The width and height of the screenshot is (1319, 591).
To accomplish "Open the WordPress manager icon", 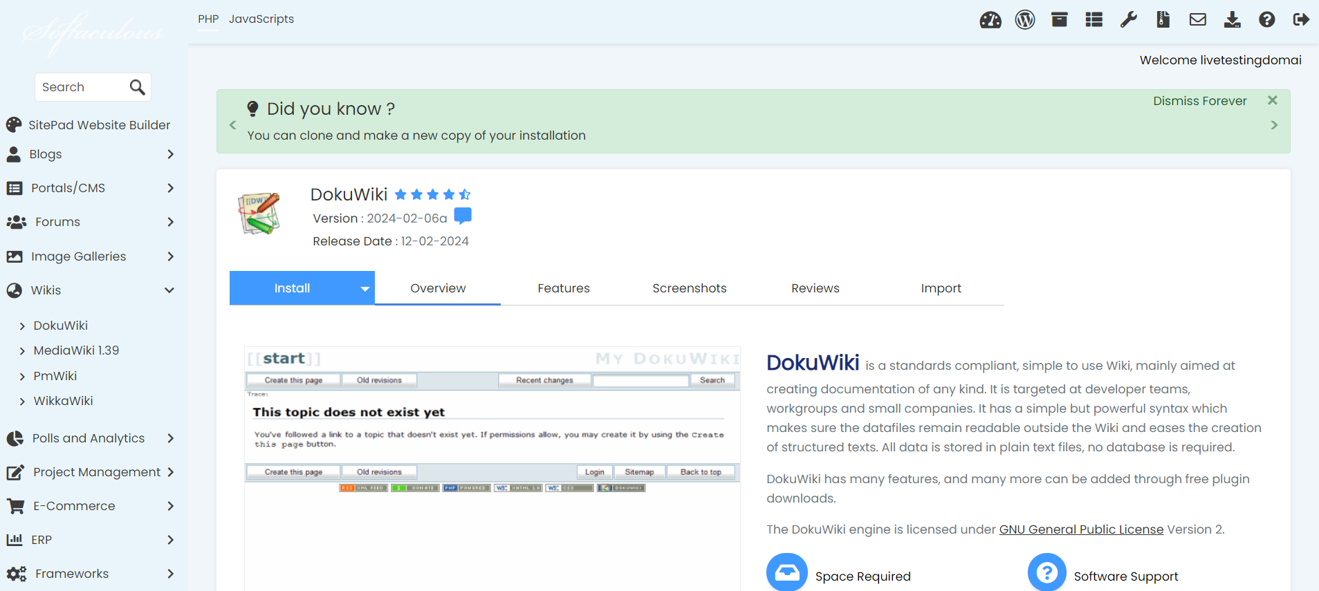I will [1025, 20].
